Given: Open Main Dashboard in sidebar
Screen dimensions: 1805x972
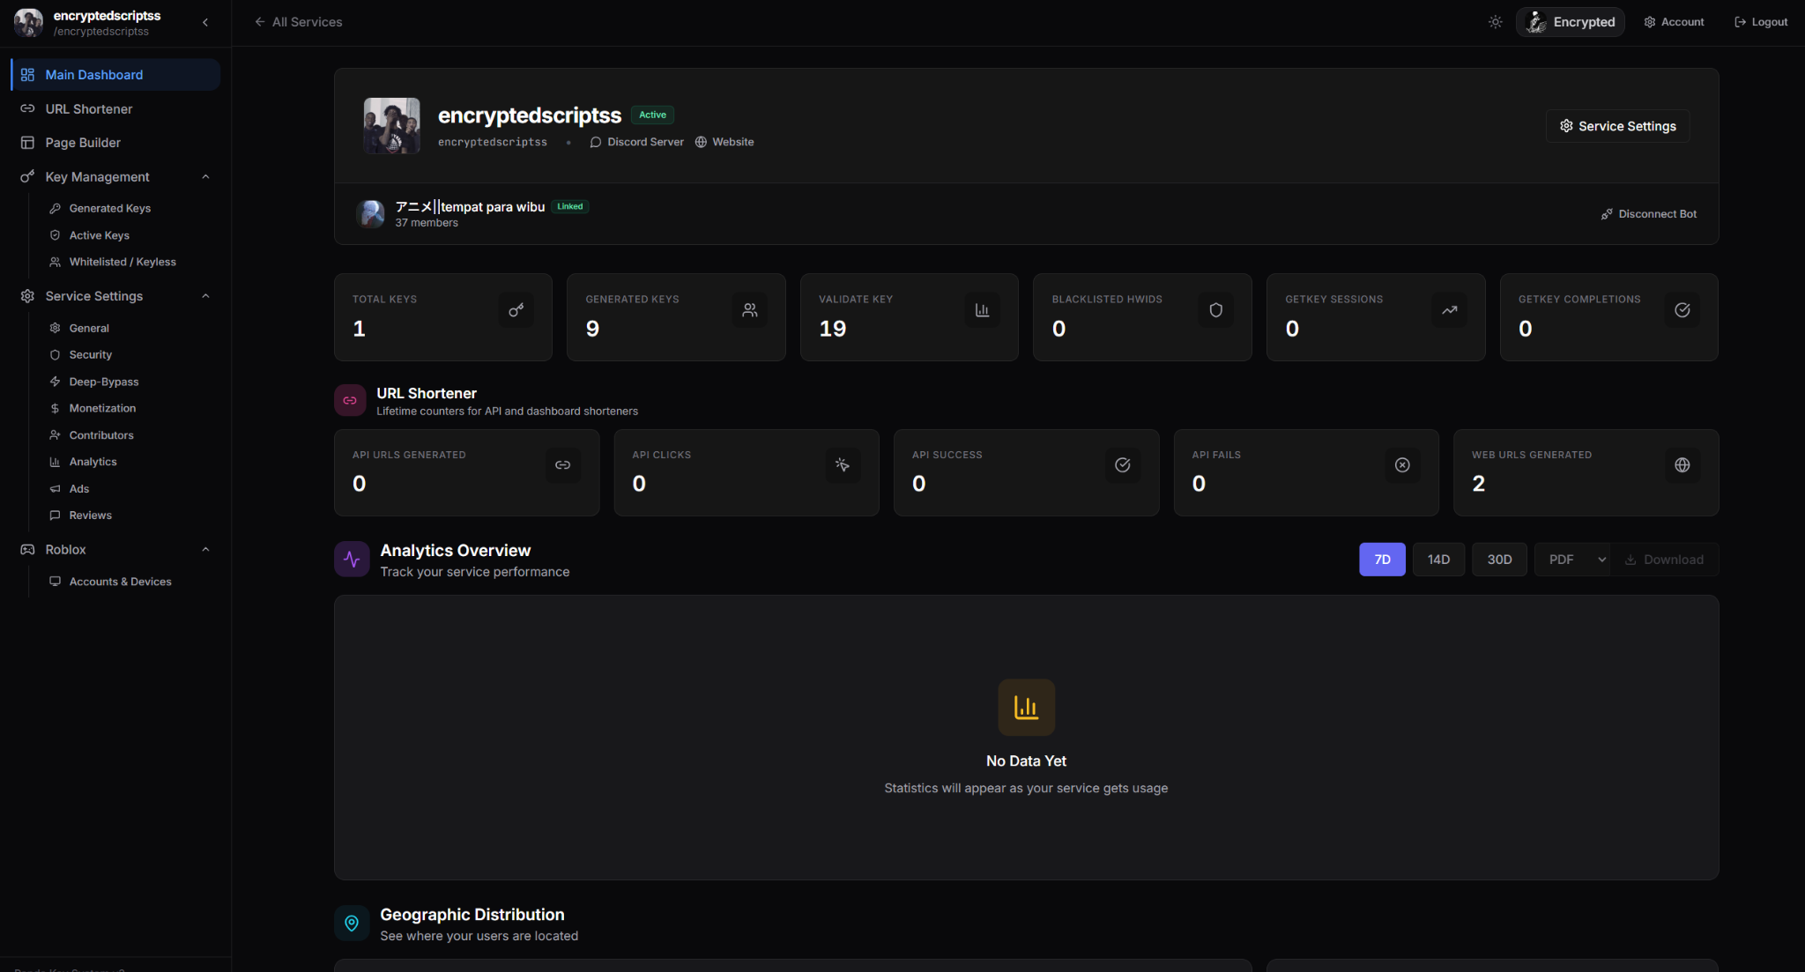Looking at the screenshot, I should point(115,75).
